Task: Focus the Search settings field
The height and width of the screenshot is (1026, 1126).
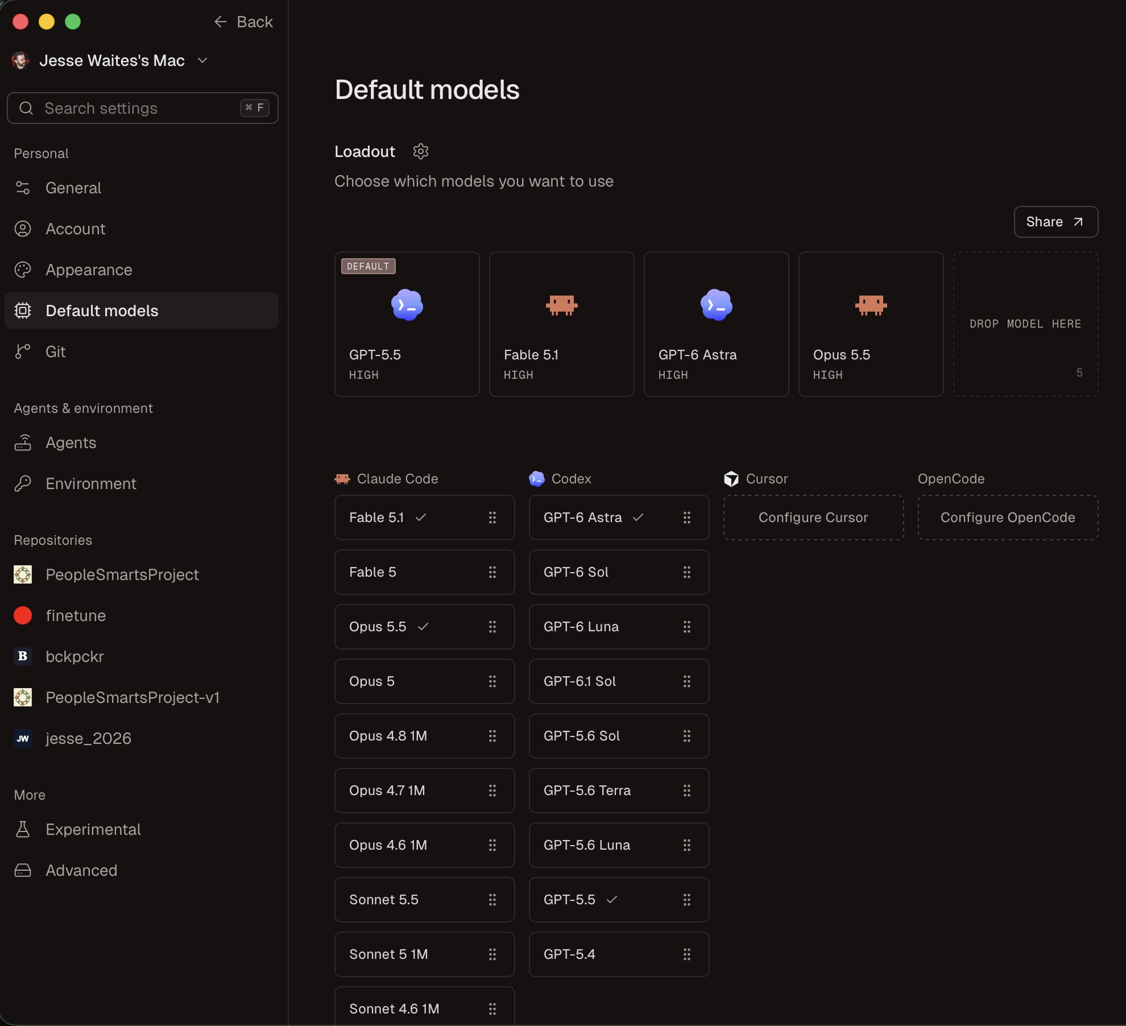Action: (142, 108)
